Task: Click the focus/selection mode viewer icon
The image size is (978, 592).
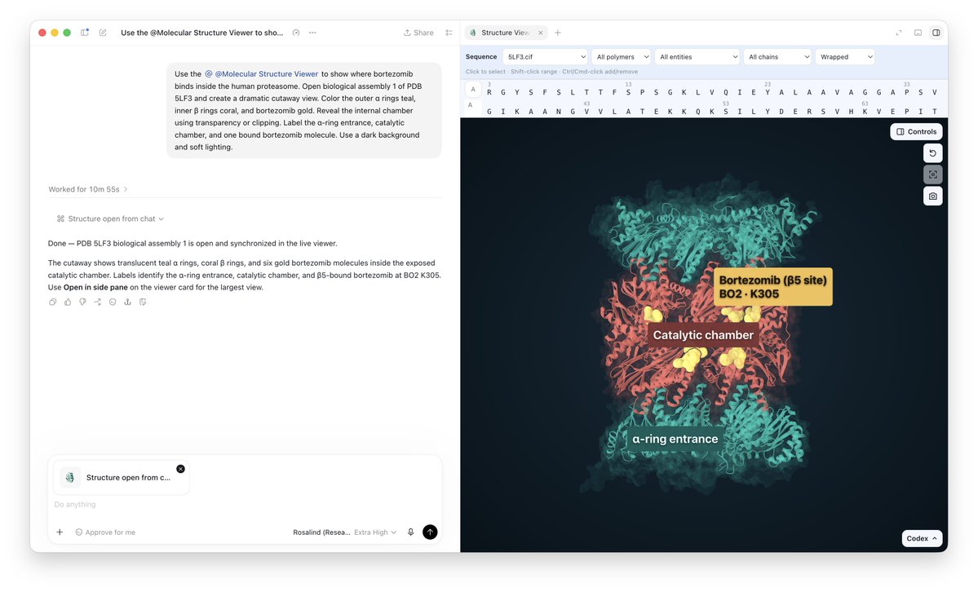Action: [x=932, y=175]
